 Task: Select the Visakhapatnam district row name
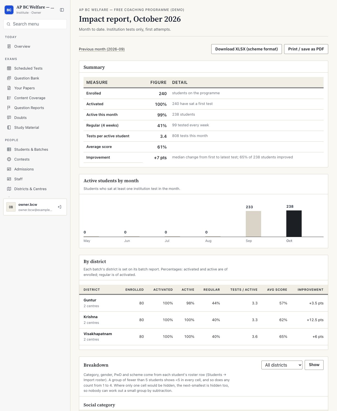click(x=98, y=334)
